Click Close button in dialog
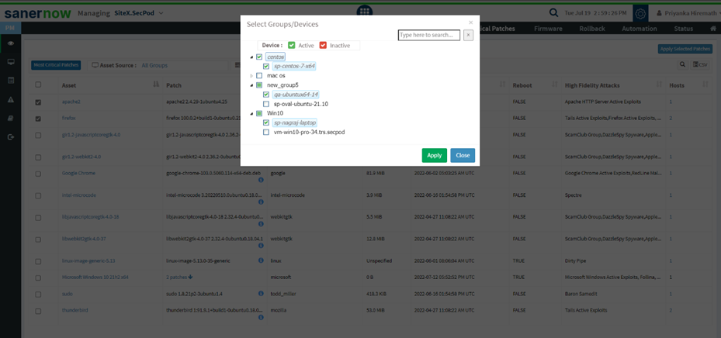Image resolution: width=721 pixels, height=338 pixels. 463,155
